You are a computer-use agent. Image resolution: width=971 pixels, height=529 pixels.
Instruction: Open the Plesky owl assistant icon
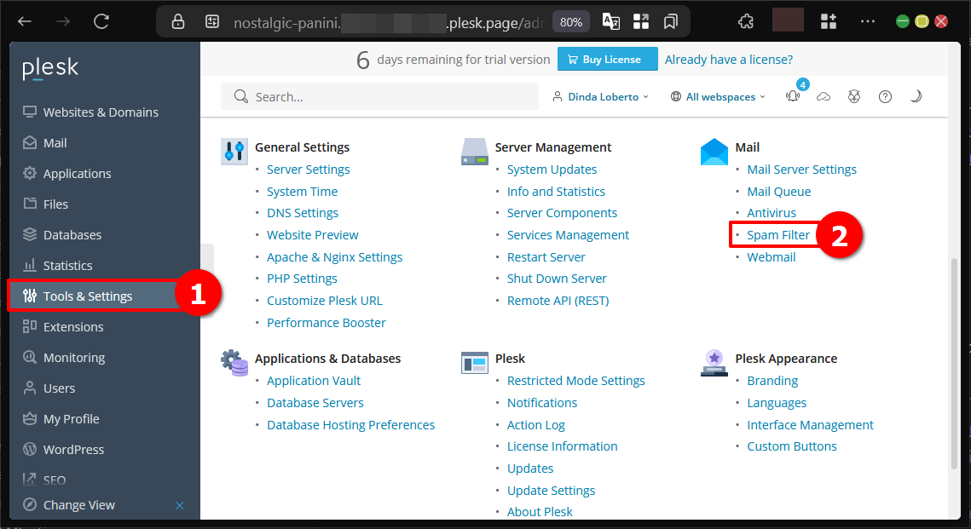(x=854, y=96)
